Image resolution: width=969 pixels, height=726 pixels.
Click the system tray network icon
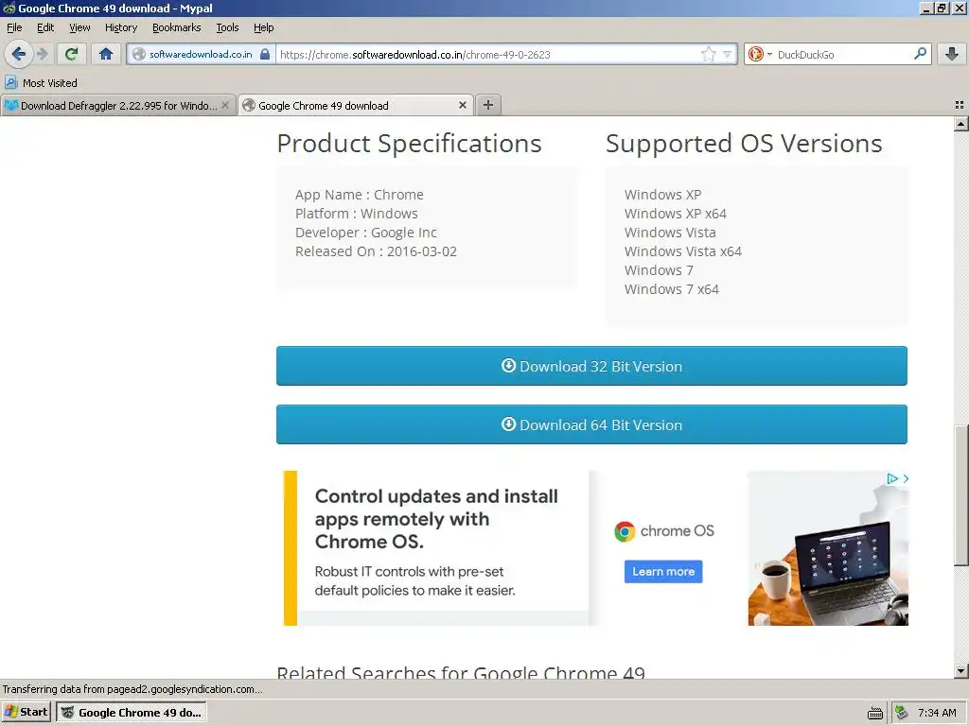click(x=902, y=713)
